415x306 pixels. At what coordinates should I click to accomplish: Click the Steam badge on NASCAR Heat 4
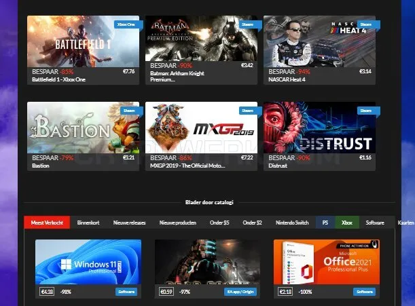pyautogui.click(x=368, y=24)
